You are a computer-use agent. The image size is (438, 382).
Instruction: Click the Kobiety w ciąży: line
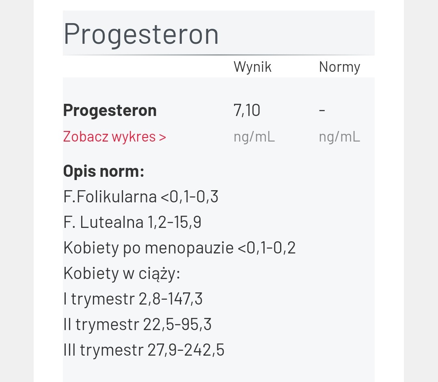point(121,273)
